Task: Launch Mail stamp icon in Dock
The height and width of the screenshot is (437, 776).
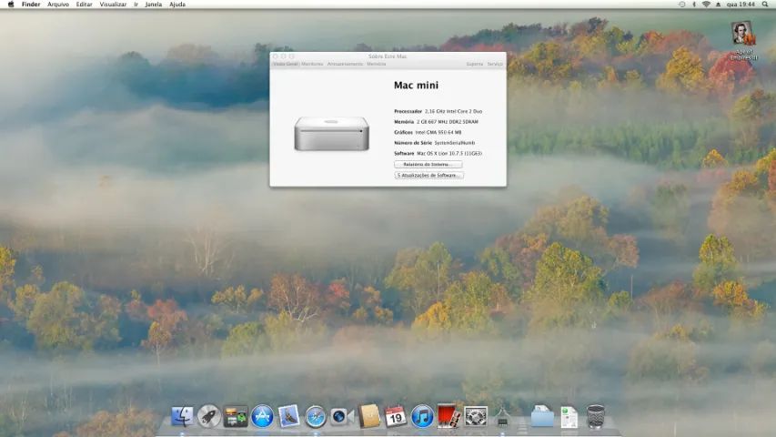Action: 288,416
